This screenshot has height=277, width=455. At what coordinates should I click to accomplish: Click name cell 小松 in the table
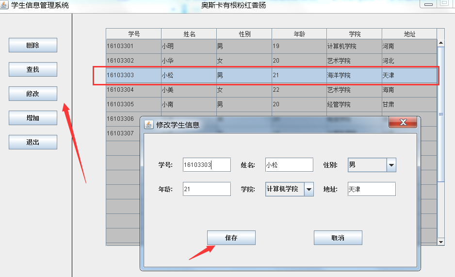[x=189, y=75]
